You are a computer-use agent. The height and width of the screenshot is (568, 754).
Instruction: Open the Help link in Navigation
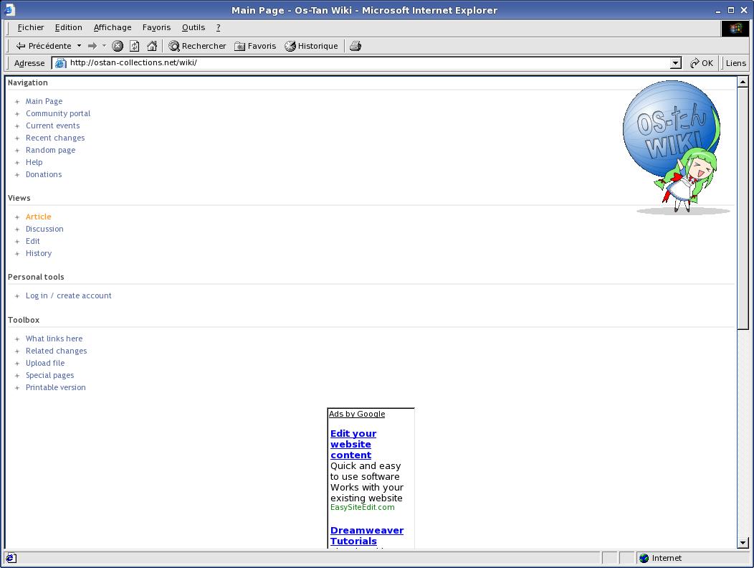pyautogui.click(x=34, y=162)
